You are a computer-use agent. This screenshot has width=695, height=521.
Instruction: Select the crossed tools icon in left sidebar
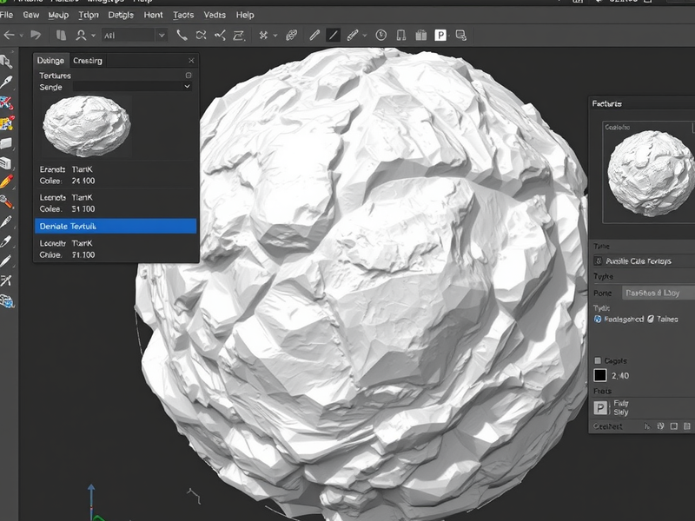pos(6,280)
